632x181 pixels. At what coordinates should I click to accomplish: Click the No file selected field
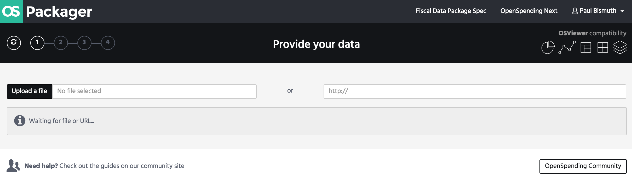(x=154, y=91)
